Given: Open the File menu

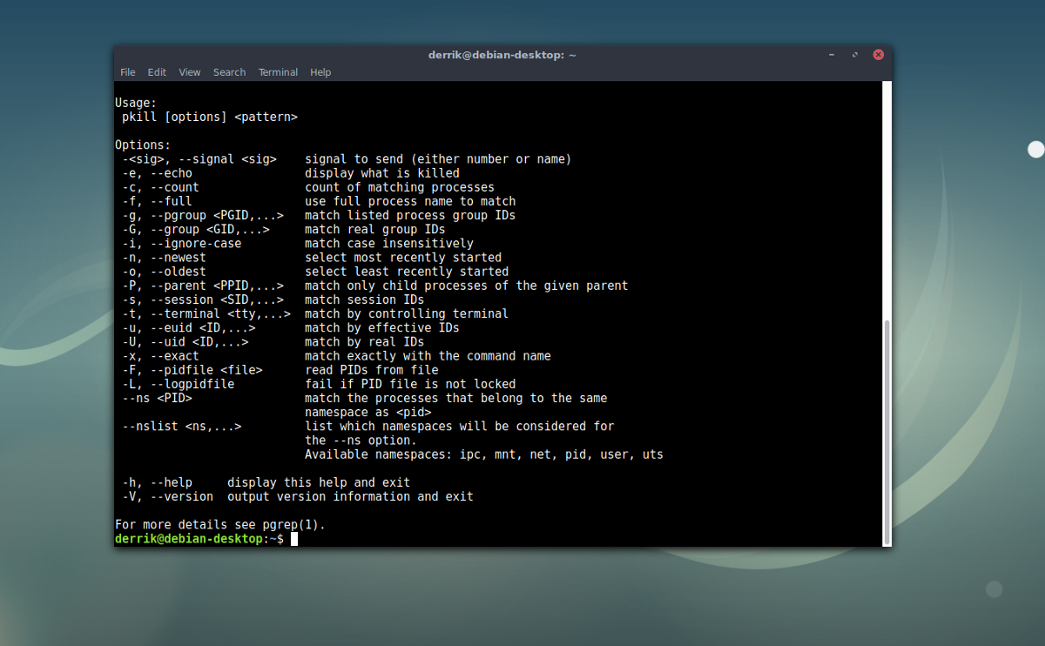Looking at the screenshot, I should click(127, 72).
